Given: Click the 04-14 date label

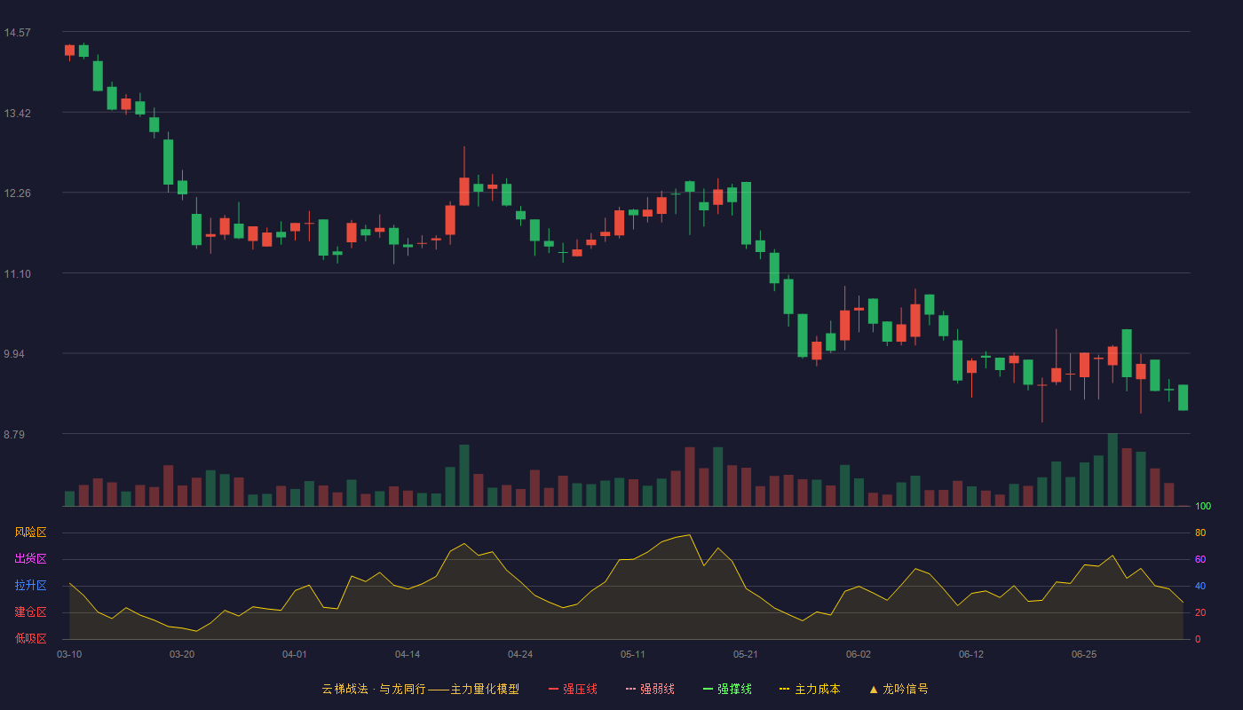Looking at the screenshot, I should [408, 654].
